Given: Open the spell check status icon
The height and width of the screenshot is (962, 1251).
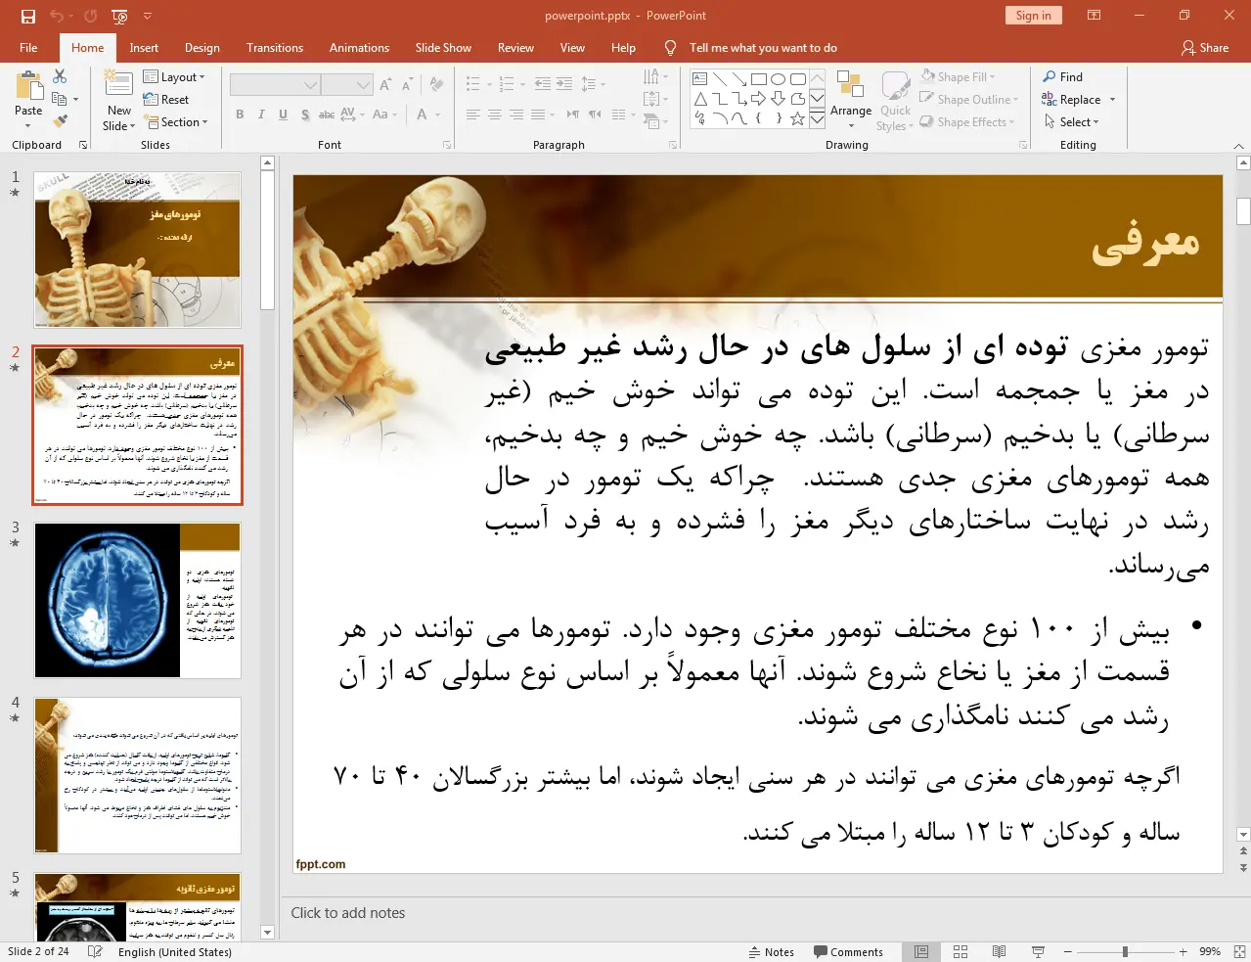Looking at the screenshot, I should tap(95, 951).
